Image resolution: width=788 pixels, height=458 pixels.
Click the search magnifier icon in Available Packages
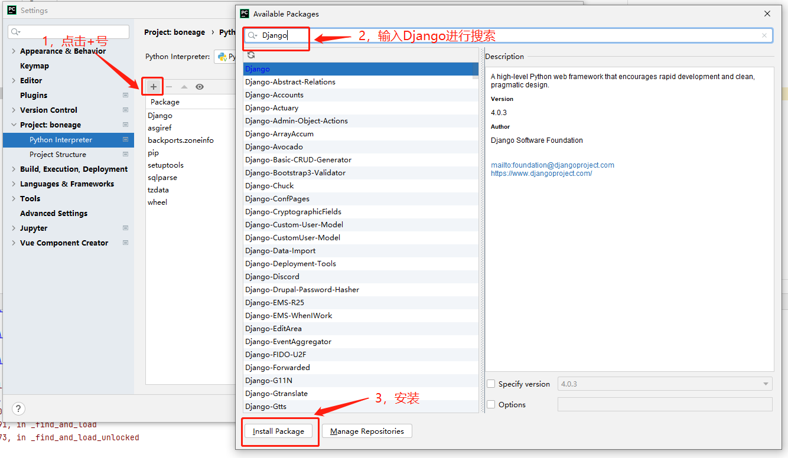click(252, 35)
